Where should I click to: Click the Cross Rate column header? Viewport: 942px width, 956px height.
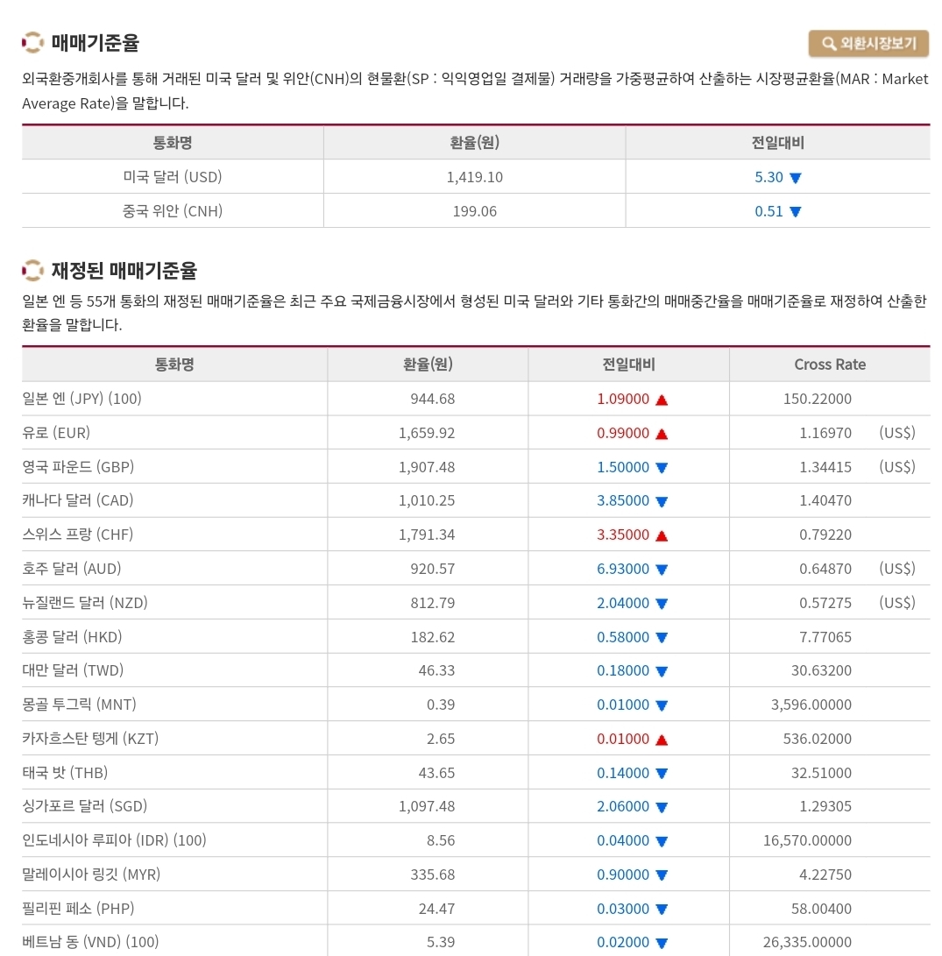830,364
